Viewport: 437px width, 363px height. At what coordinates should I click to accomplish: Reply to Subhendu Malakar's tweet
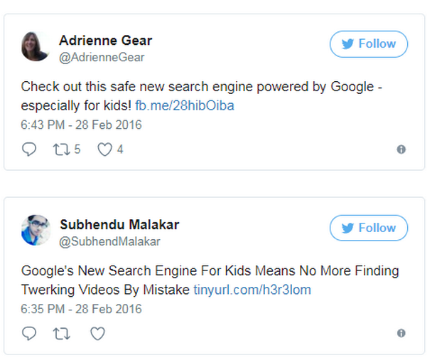(x=29, y=333)
